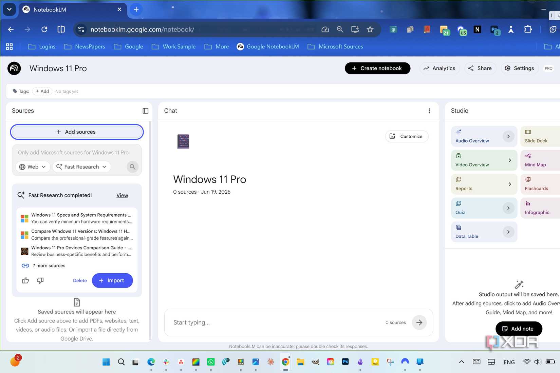Viewport: 560px width, 373px height.
Task: Open WhatsApp from the taskbar
Action: tap(211, 362)
